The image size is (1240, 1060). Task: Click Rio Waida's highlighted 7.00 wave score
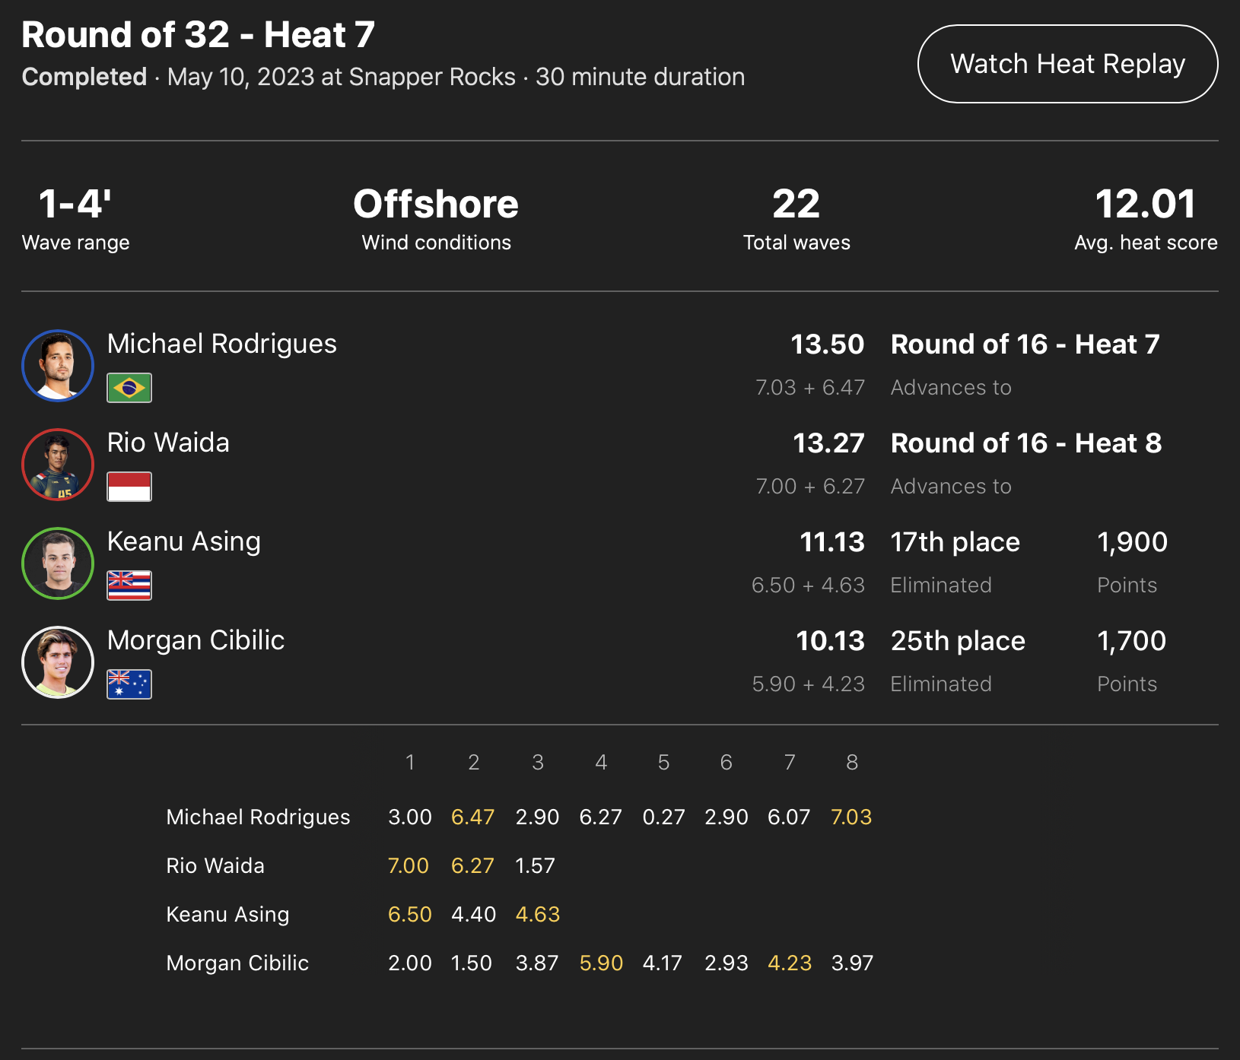click(x=409, y=866)
